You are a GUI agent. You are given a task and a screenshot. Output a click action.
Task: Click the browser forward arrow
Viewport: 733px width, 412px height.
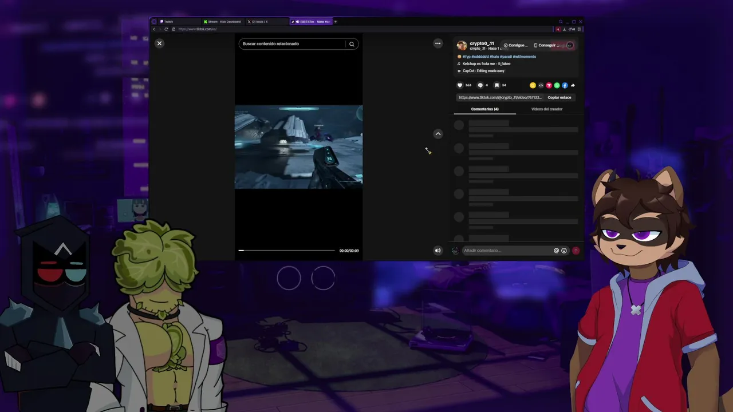click(x=160, y=29)
